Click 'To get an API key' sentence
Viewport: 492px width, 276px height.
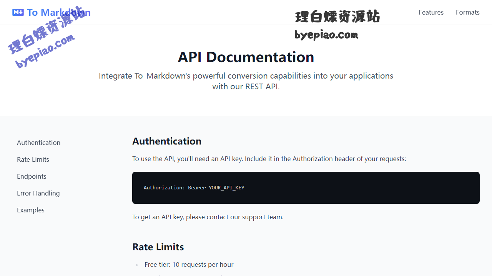pos(208,217)
